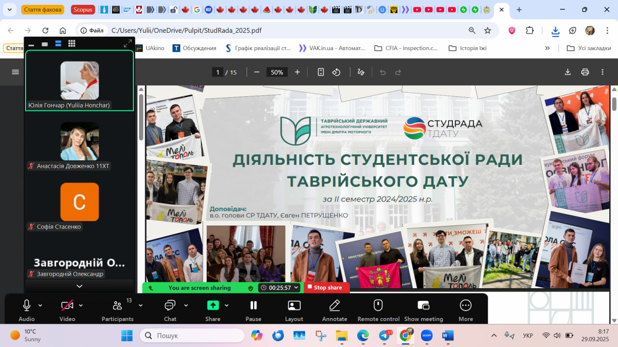Open the Chrome three-dot menu
Viewport: 618px width, 347px height.
607,30
